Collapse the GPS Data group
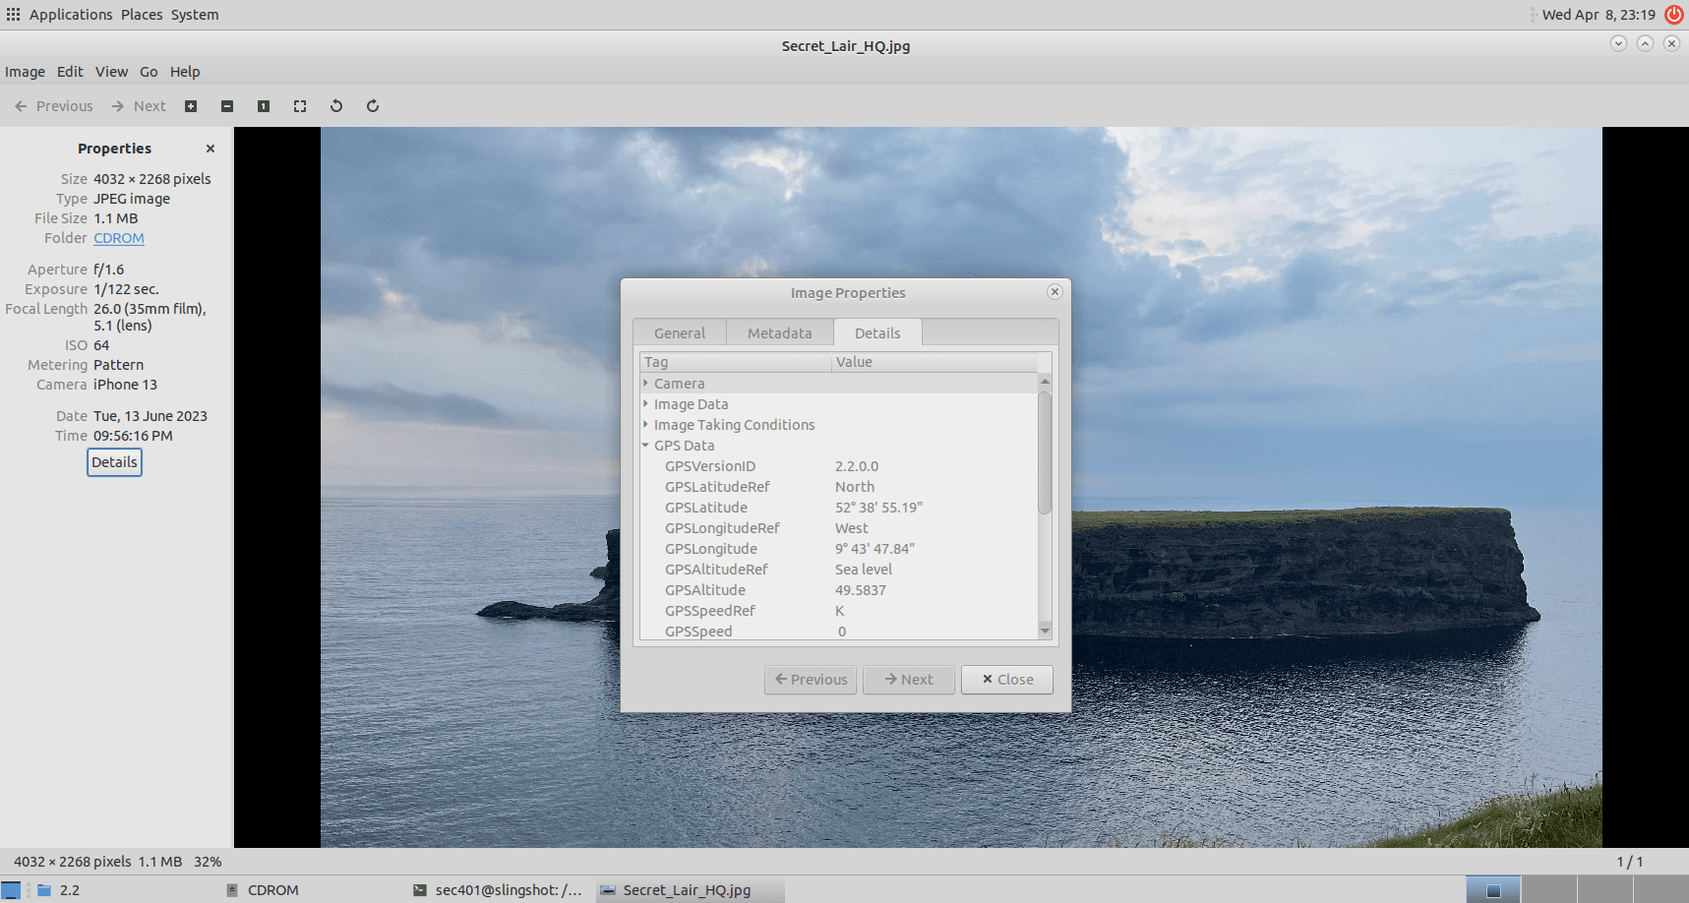This screenshot has height=903, width=1689. [646, 446]
